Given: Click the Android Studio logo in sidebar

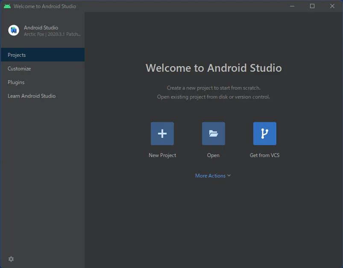Looking at the screenshot, I should coord(14,30).
